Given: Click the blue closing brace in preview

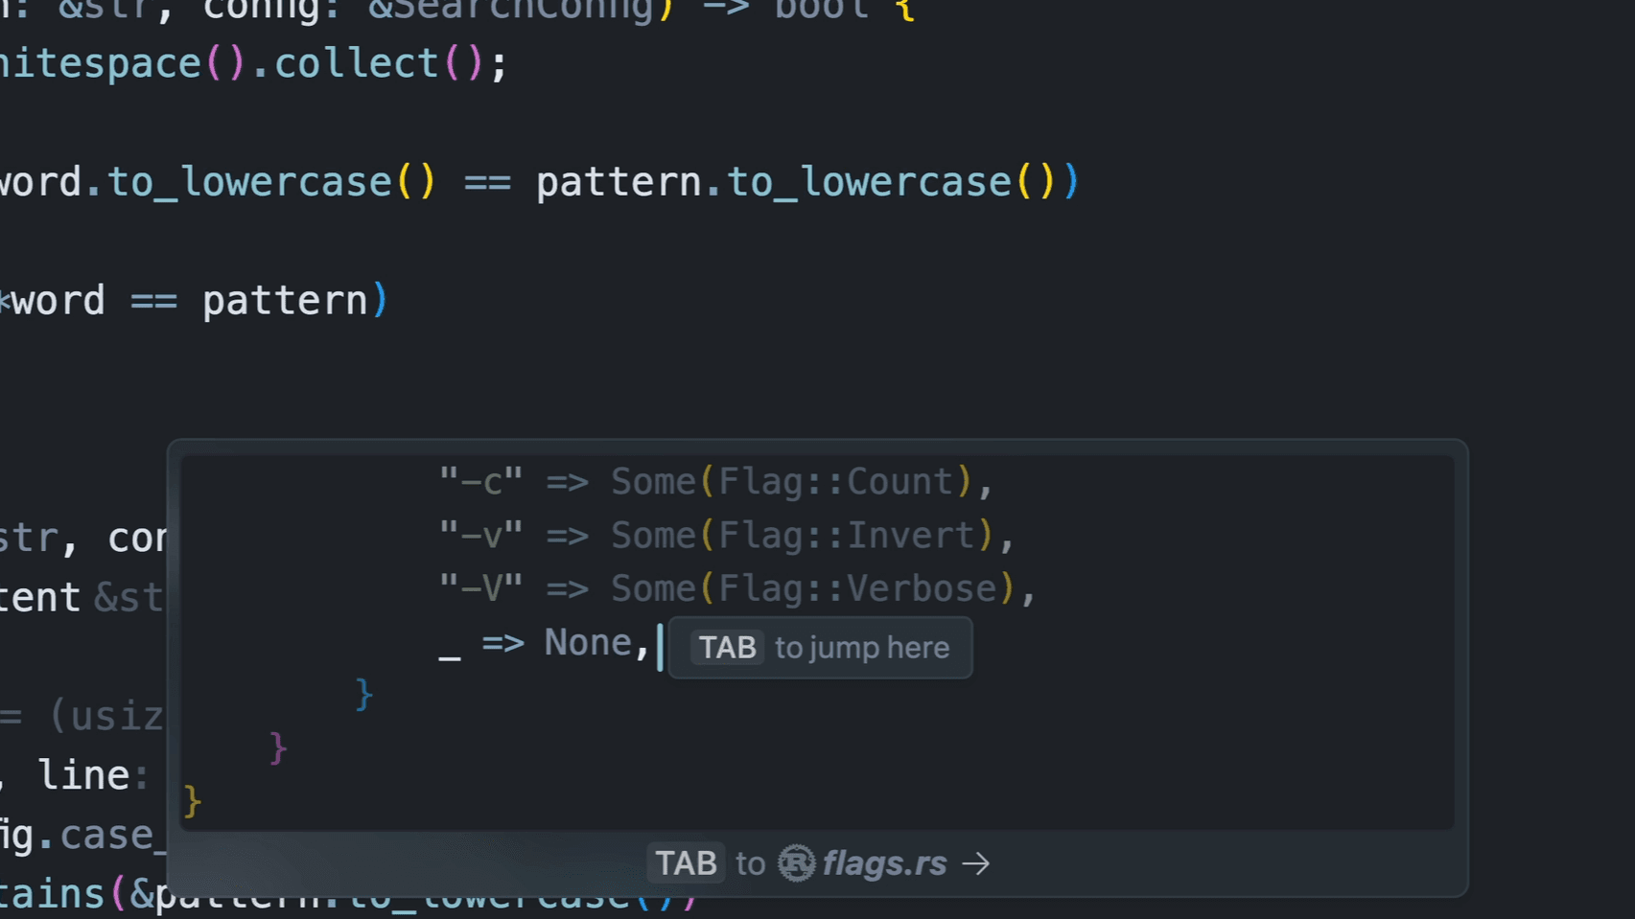Looking at the screenshot, I should point(363,694).
